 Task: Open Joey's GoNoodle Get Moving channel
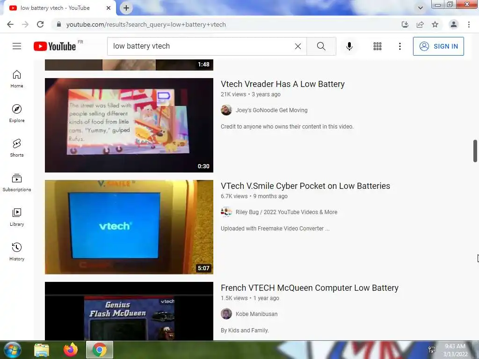coord(272,110)
